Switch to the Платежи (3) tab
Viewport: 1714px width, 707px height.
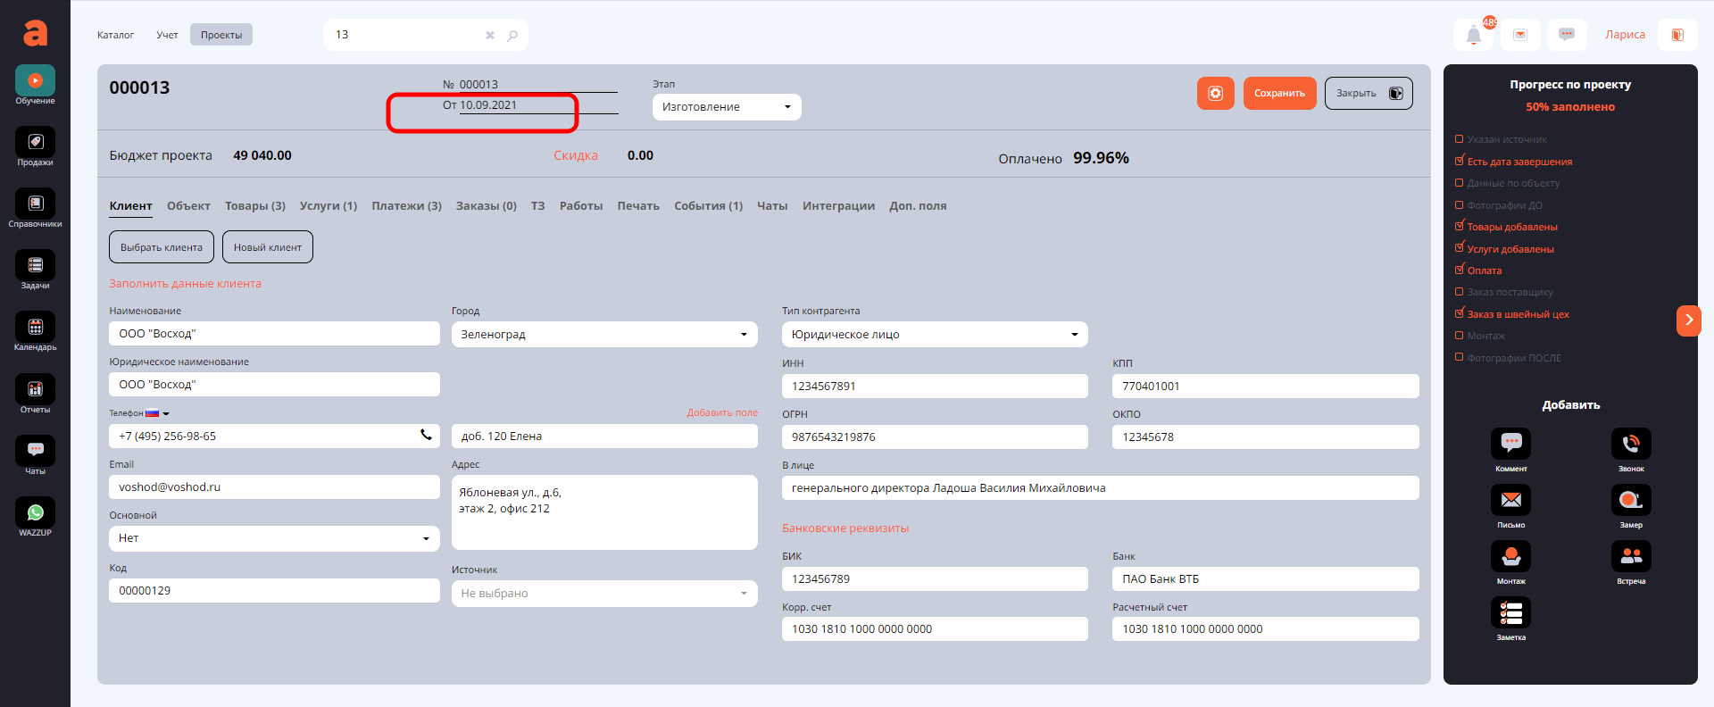coord(406,206)
